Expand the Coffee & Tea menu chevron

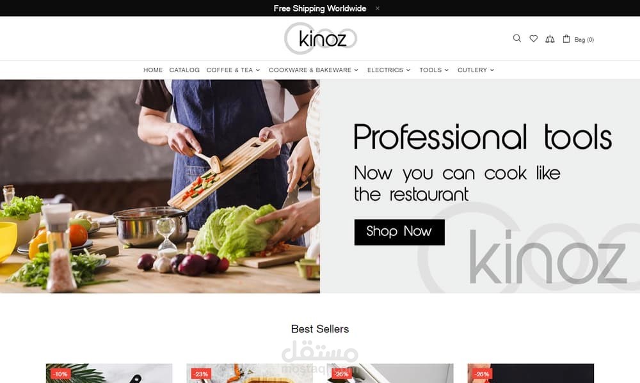[258, 70]
